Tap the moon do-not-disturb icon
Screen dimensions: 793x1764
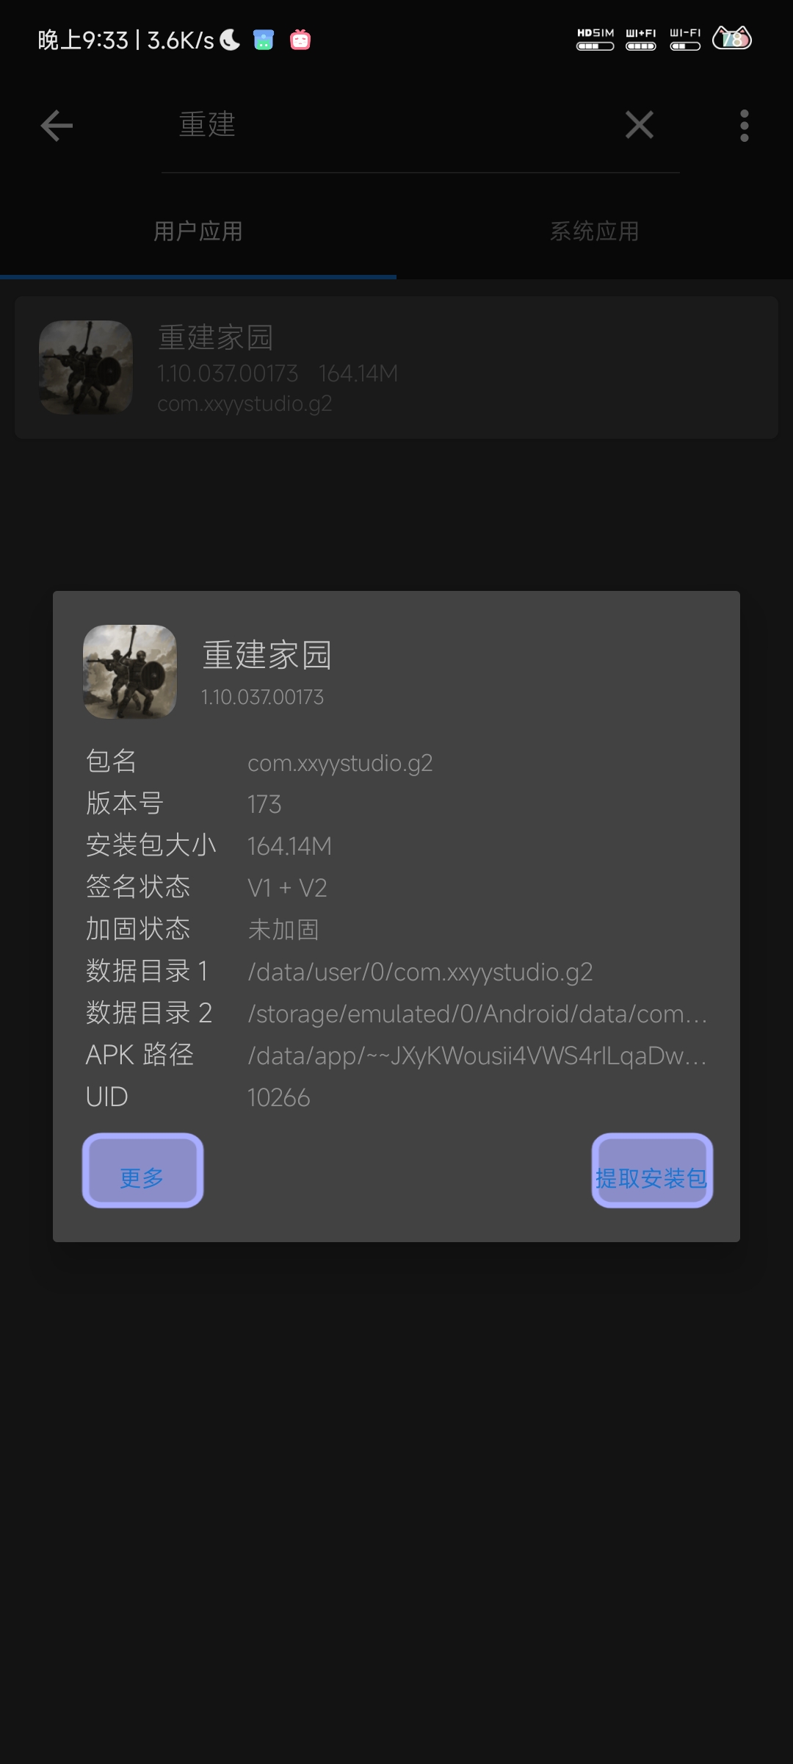230,40
